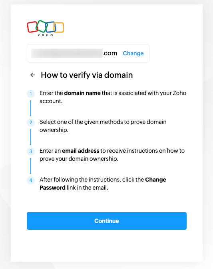
Task: Click the green square in Zoho logo
Action: (x=42, y=26)
